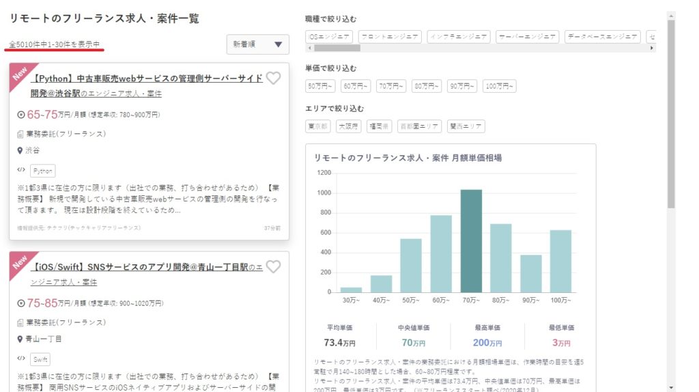Viewport: 699px width, 392px height.
Task: Click the salary icon beside 65~75万円
Action: tap(21, 115)
